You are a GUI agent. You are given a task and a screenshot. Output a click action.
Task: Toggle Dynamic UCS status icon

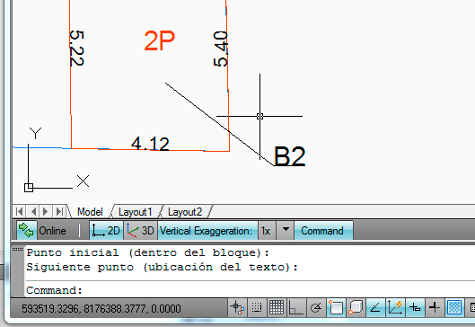395,307
